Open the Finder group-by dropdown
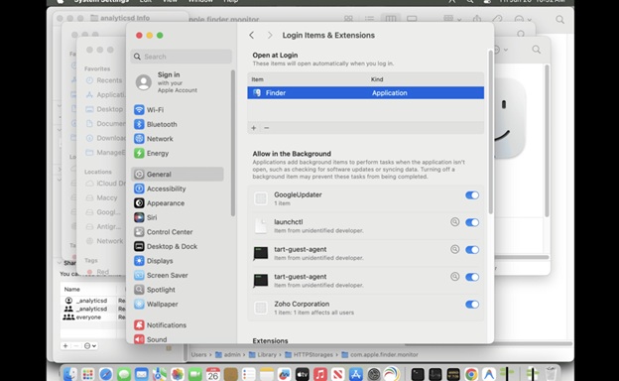This screenshot has height=381, width=619. [x=451, y=19]
